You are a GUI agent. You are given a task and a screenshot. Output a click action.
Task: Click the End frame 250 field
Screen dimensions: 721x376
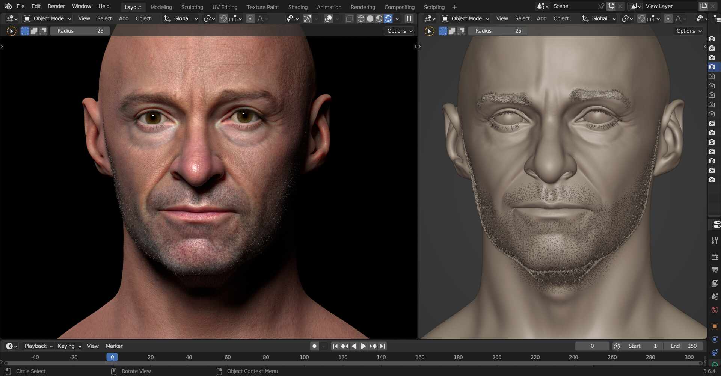coord(683,346)
